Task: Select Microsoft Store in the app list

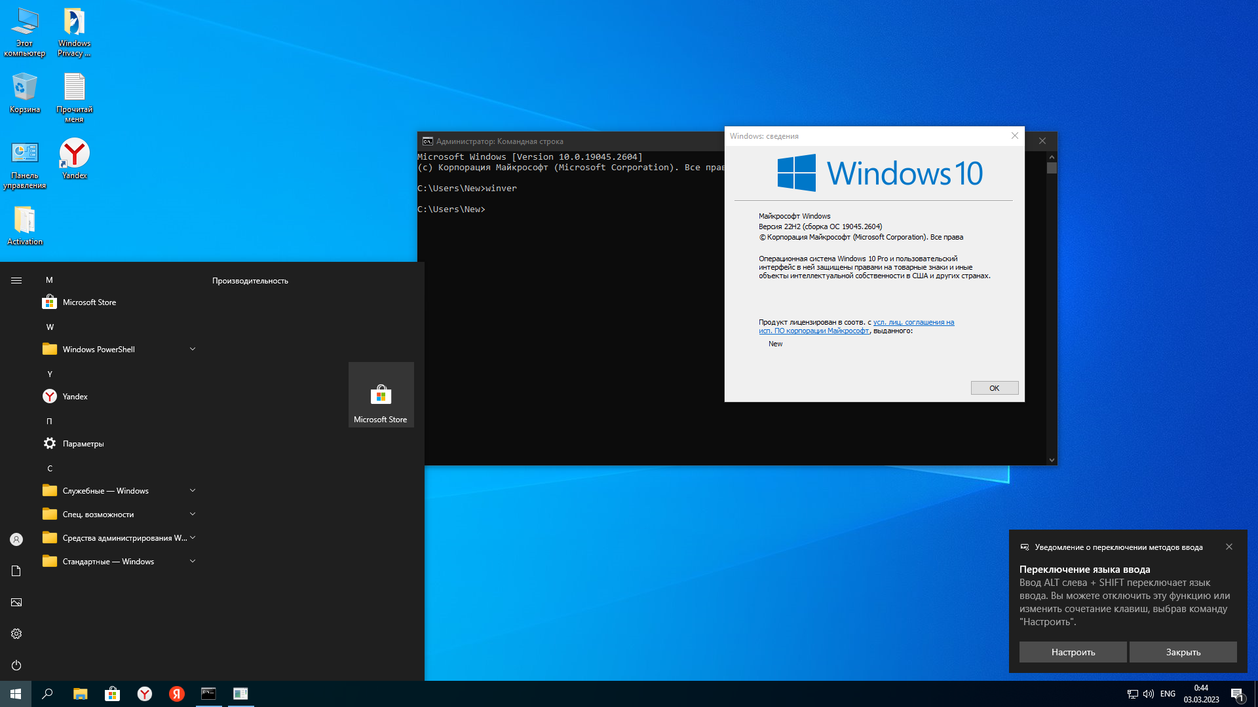Action: click(x=89, y=302)
